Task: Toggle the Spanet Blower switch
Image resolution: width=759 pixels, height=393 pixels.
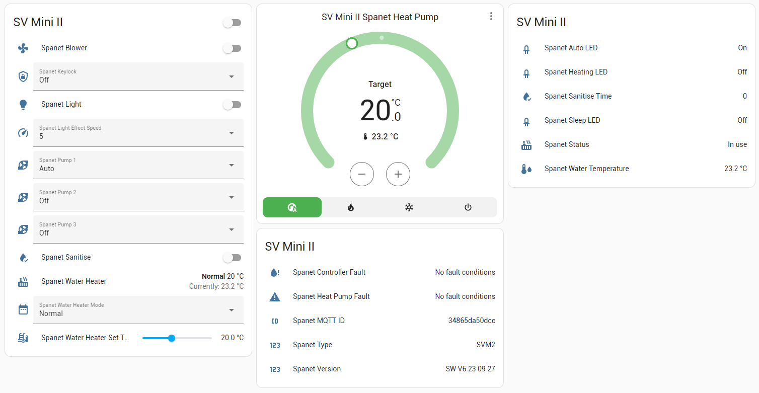Action: 232,48
